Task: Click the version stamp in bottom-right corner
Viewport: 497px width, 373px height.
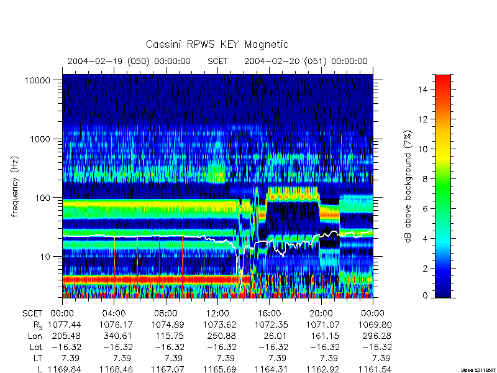Action: pyautogui.click(x=478, y=370)
